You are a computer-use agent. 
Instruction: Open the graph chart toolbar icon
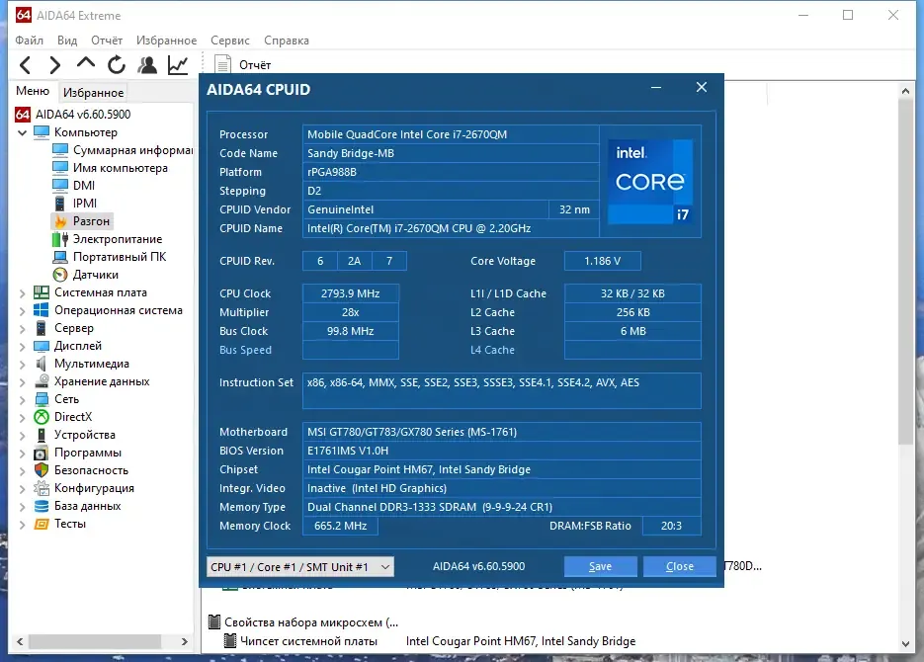pyautogui.click(x=178, y=65)
